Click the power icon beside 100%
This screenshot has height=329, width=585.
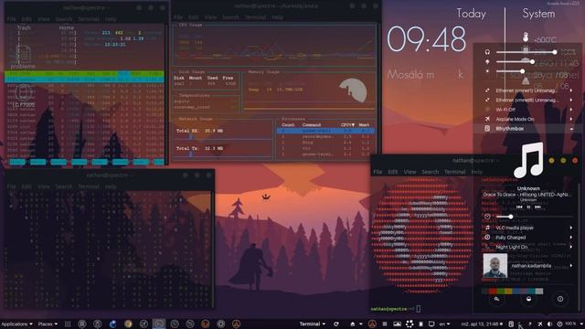pos(559,324)
